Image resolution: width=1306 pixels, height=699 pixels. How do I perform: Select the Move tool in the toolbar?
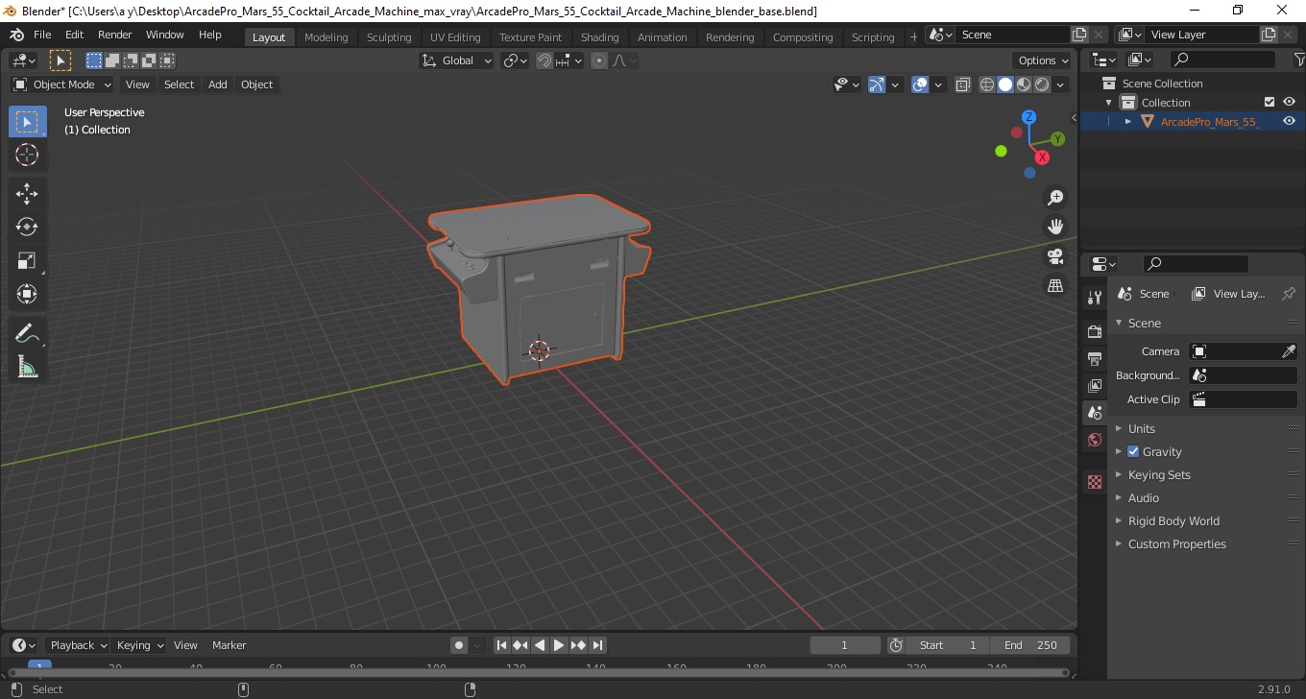[x=27, y=193]
